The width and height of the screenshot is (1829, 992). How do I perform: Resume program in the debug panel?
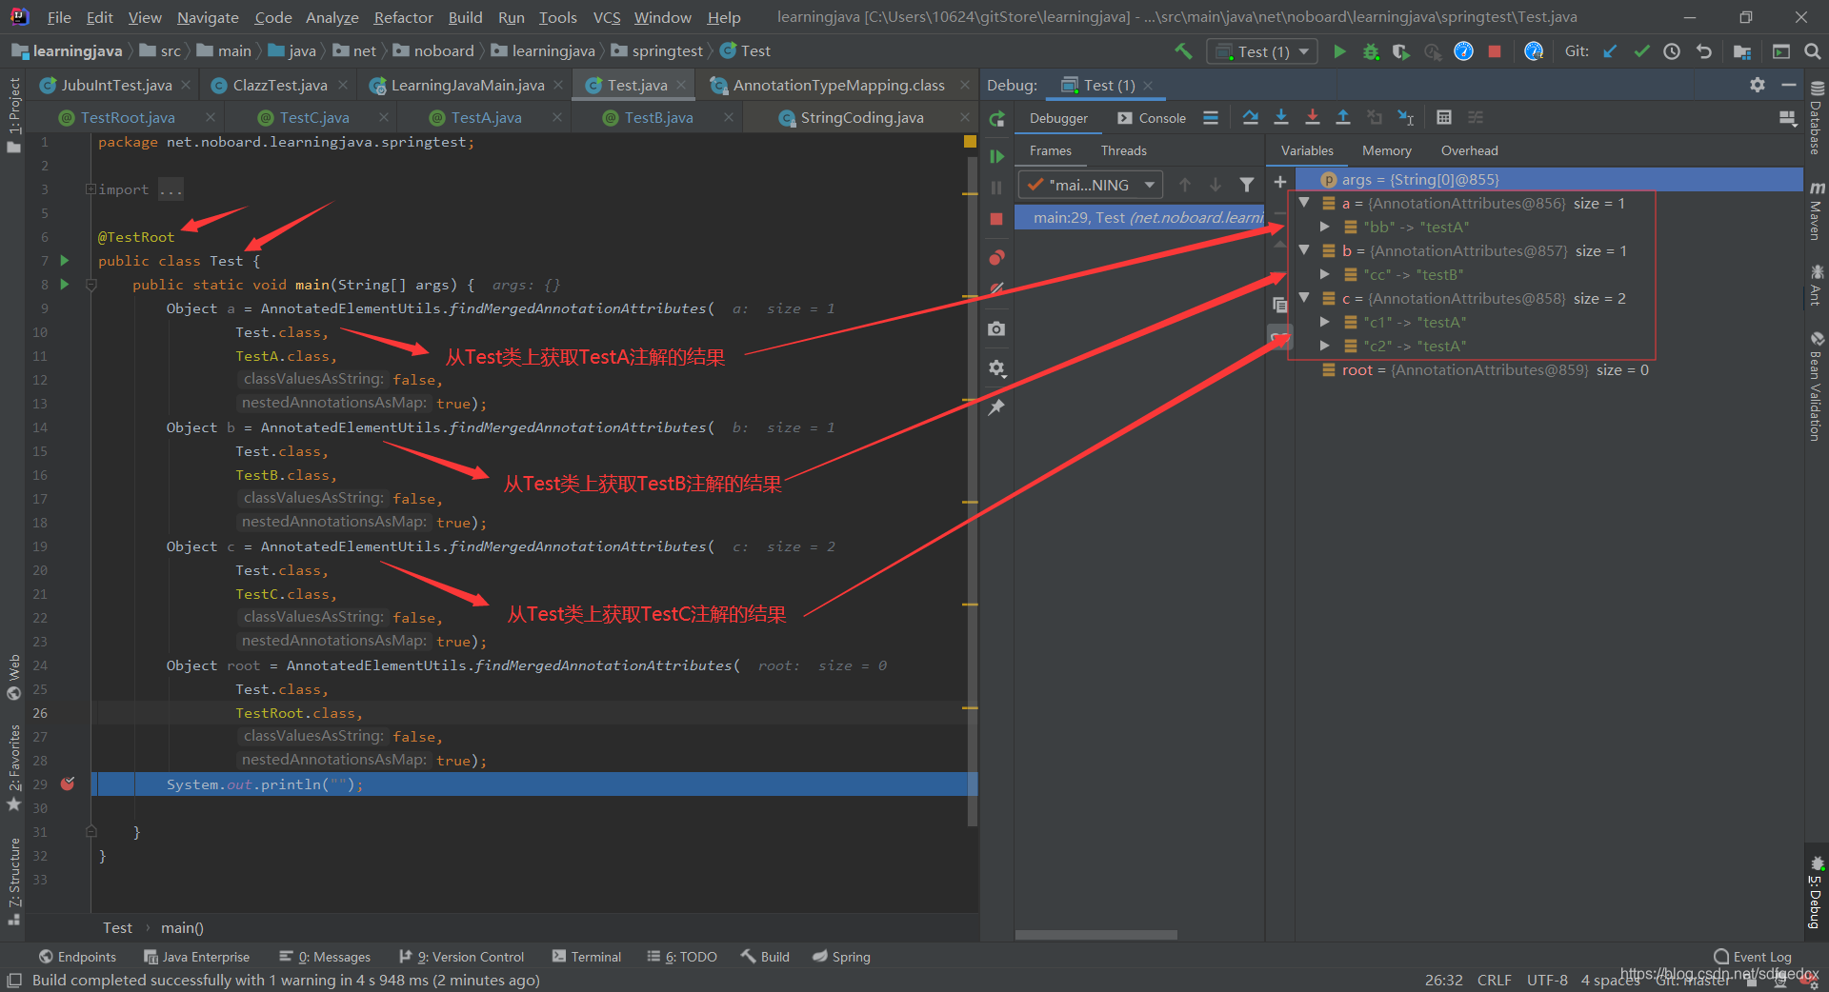coord(996,156)
